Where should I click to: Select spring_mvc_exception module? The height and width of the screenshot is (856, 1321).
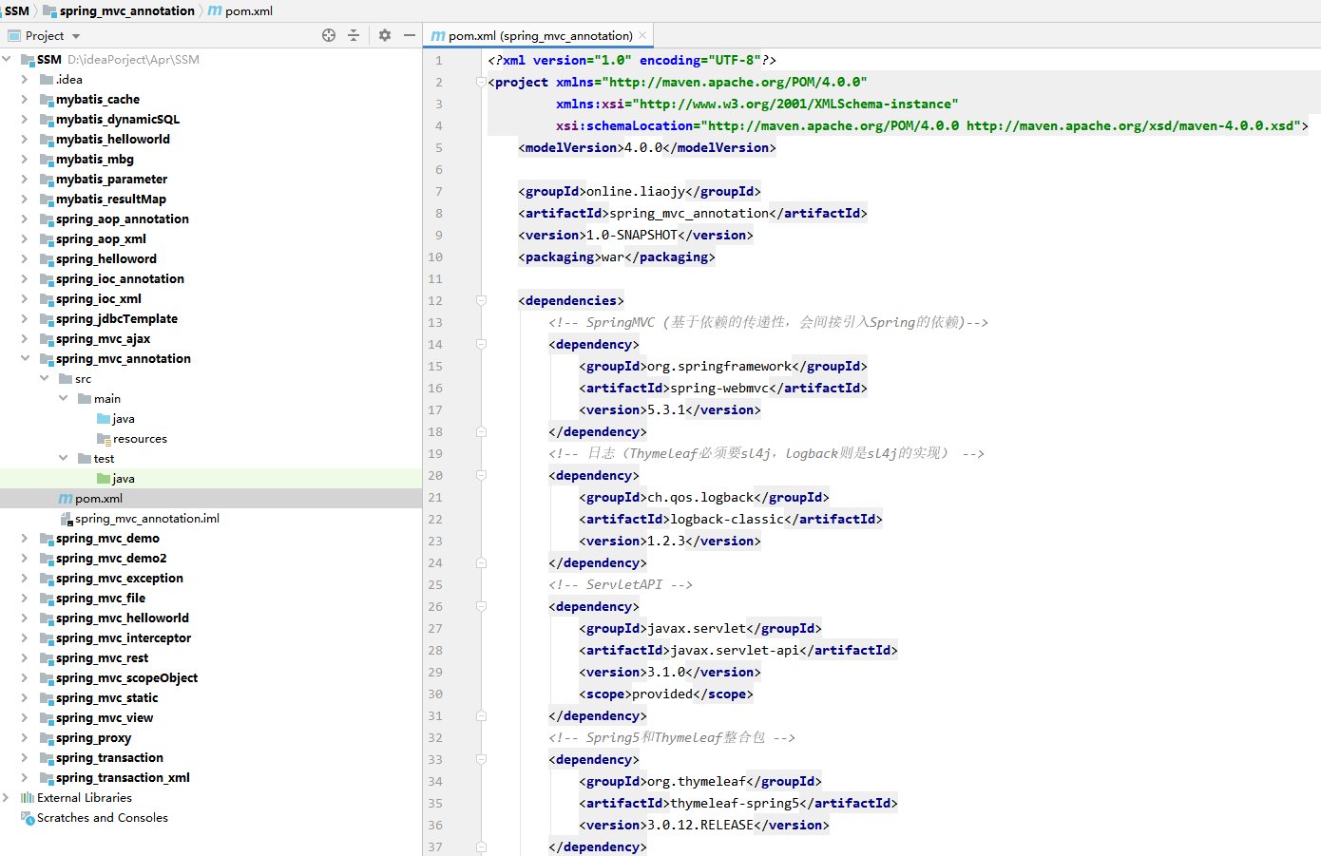[120, 578]
